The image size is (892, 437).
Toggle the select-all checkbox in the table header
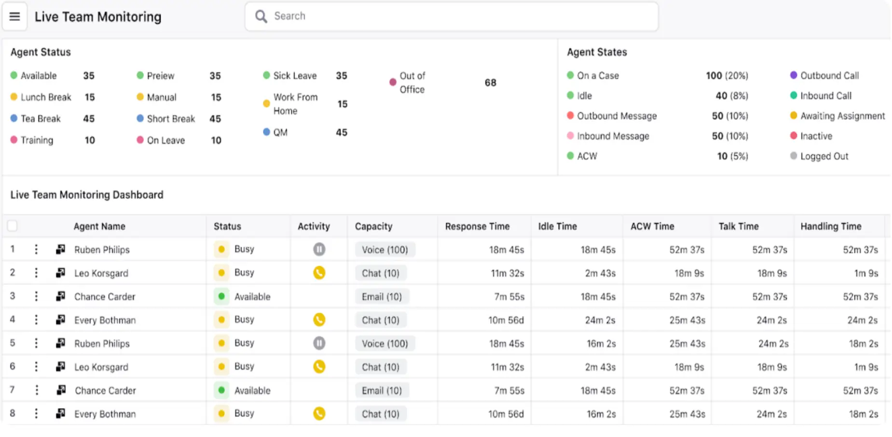[x=12, y=225]
